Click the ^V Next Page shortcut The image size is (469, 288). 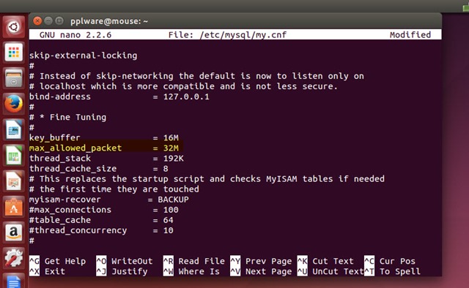[261, 272]
